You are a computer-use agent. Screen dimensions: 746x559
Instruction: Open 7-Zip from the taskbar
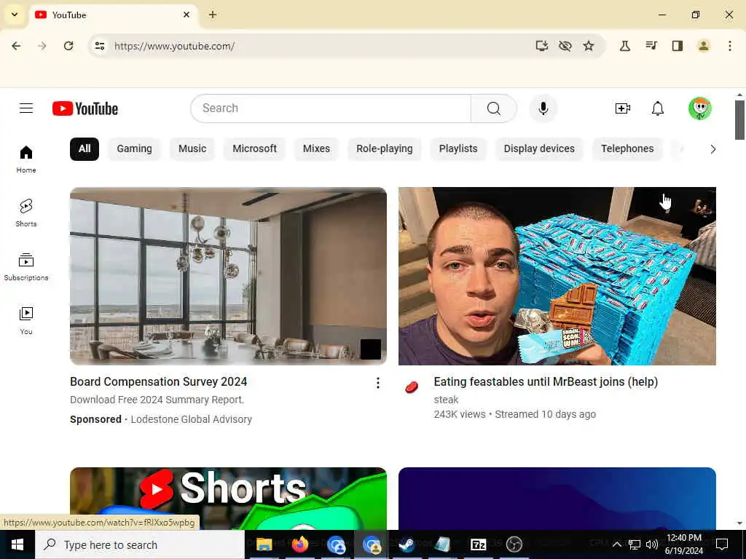(478, 544)
